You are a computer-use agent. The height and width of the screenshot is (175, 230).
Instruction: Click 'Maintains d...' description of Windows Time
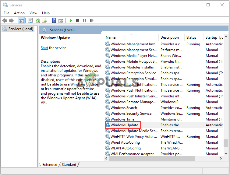(171, 119)
